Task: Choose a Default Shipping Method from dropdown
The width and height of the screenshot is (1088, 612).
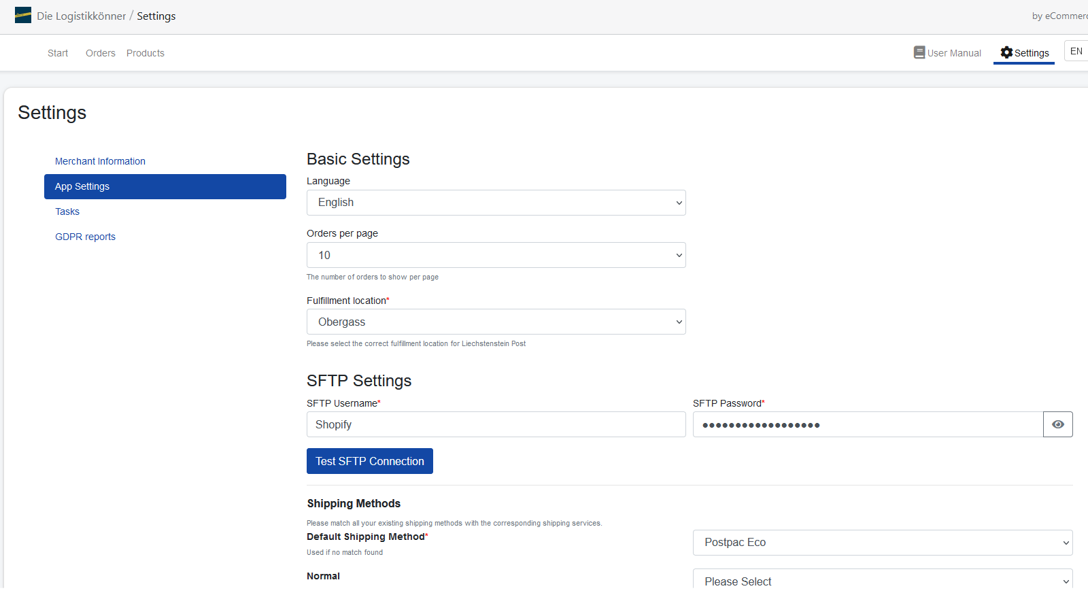Action: coord(882,543)
